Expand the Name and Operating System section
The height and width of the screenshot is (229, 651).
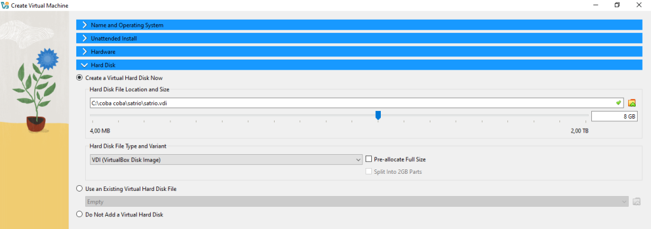(x=359, y=25)
